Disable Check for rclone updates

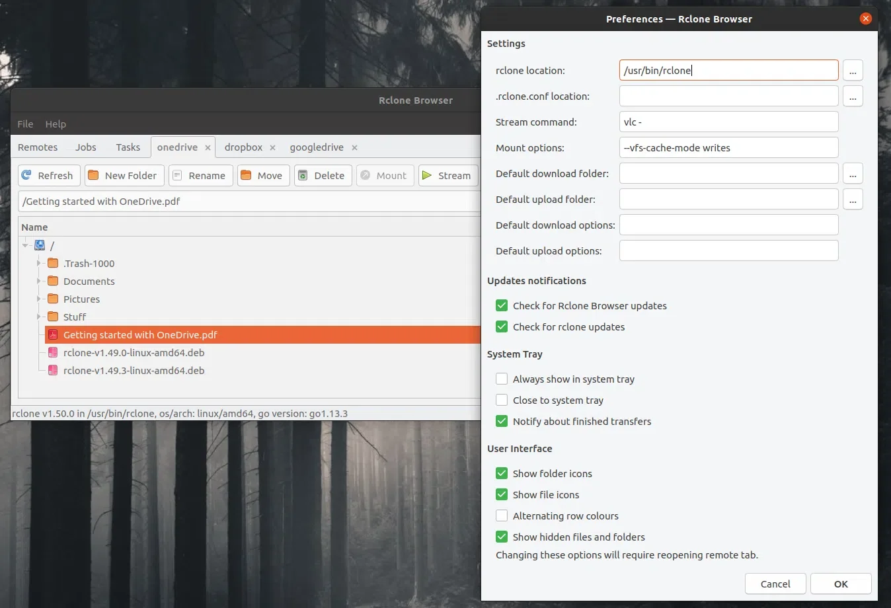click(502, 326)
